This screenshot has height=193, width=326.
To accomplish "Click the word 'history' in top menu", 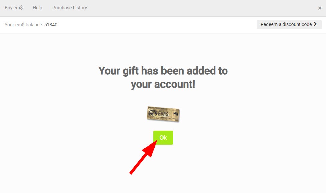I will [x=80, y=8].
